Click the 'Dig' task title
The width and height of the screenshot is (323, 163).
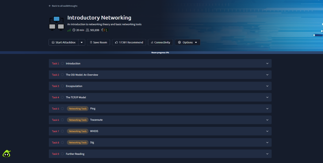92,143
